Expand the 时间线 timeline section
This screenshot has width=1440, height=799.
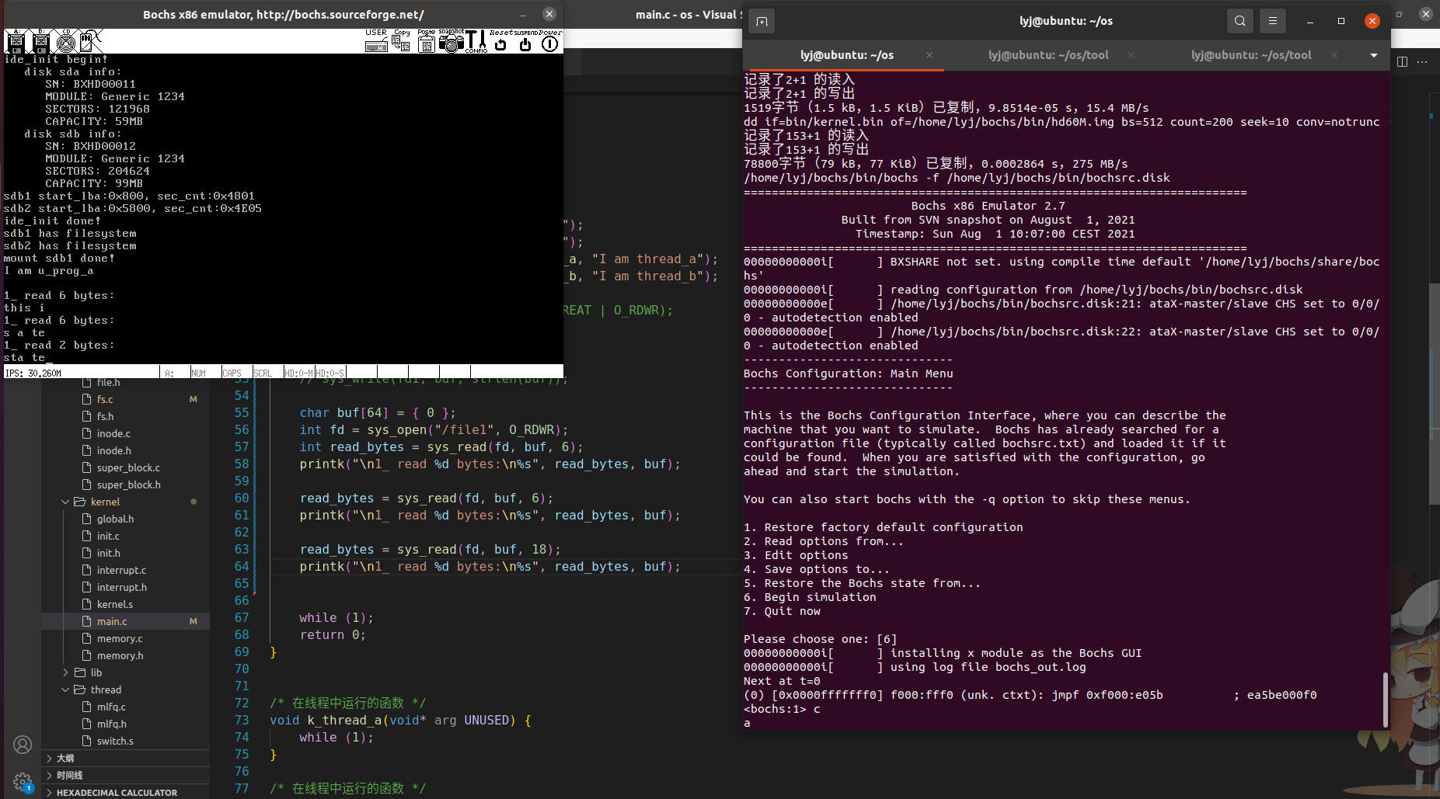125,775
